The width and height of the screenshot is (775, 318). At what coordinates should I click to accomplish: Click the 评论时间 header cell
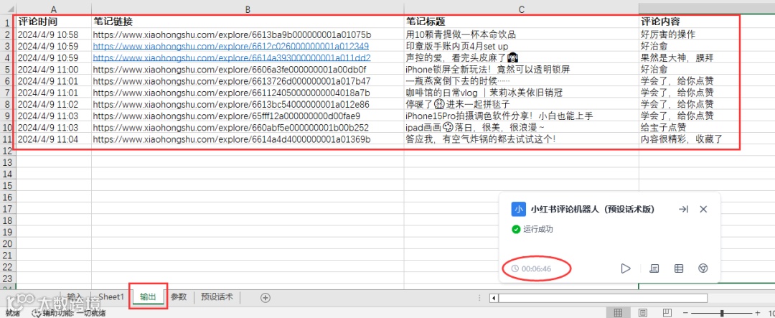53,22
